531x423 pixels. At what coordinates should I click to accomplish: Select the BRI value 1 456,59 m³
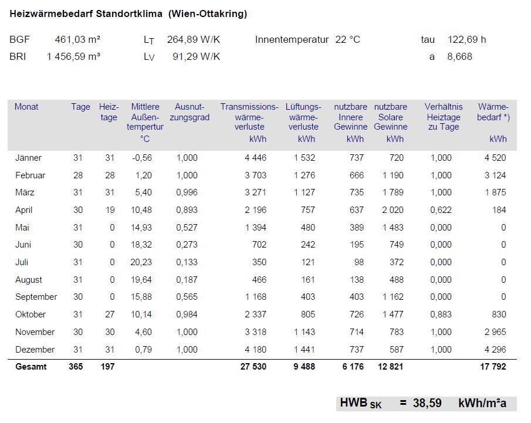[73, 57]
